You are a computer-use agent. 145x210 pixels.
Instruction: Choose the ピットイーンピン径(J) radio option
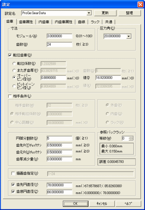(x=14, y=86)
